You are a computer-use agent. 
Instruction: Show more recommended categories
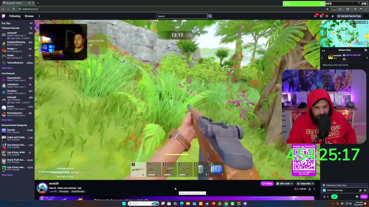tap(7, 175)
